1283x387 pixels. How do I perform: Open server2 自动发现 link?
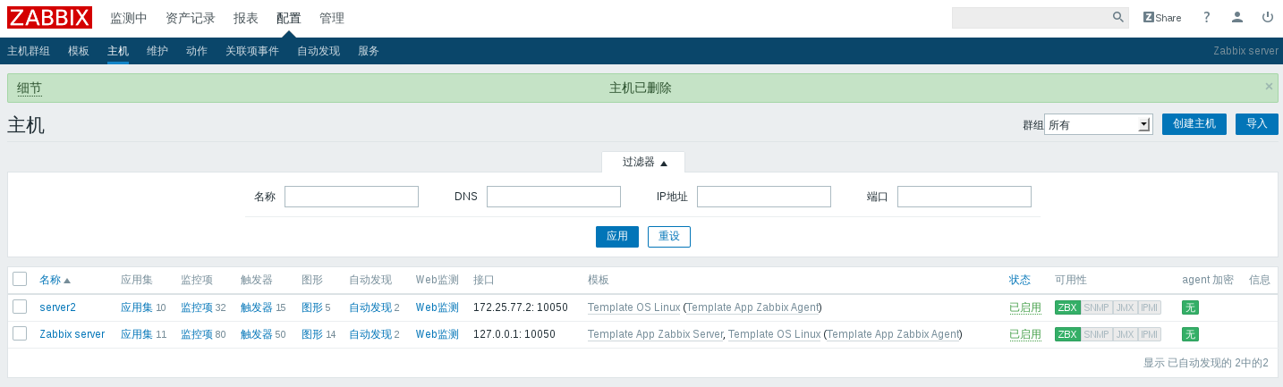point(370,307)
